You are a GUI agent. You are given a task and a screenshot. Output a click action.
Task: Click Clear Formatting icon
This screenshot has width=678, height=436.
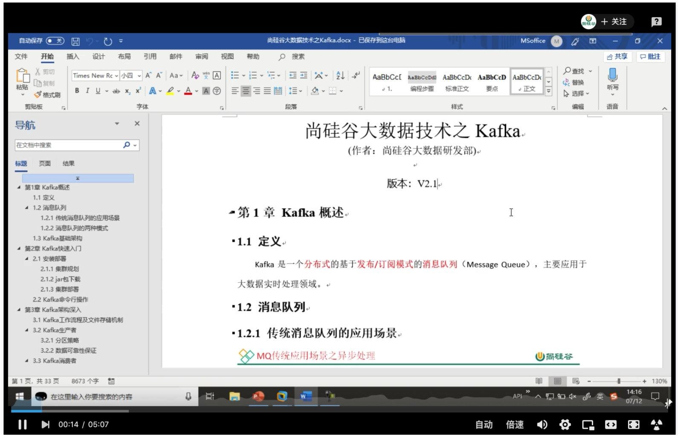(195, 76)
